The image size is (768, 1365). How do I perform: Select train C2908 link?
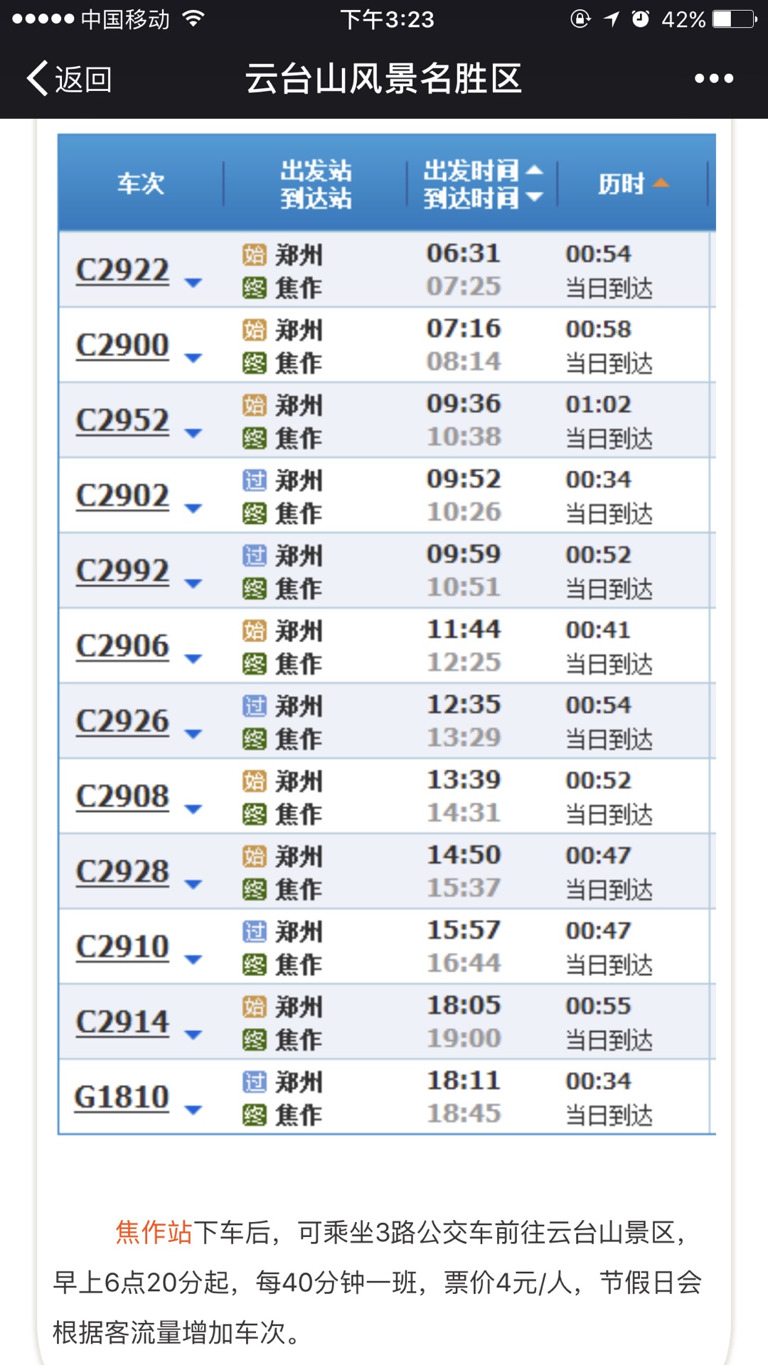point(122,797)
